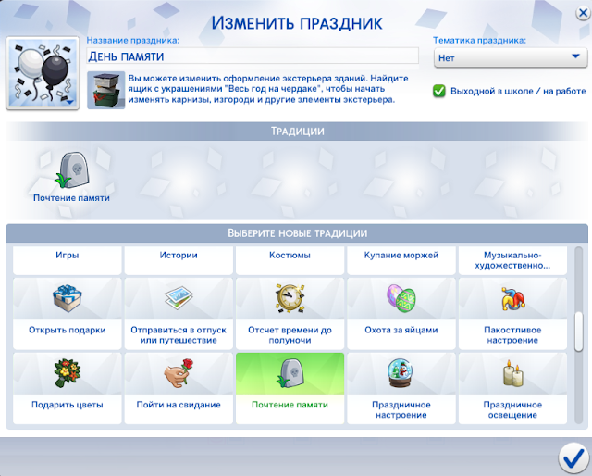Viewport: 592px width, 476px height.
Task: Click the Праздничное освещение label
Action: pos(512,410)
